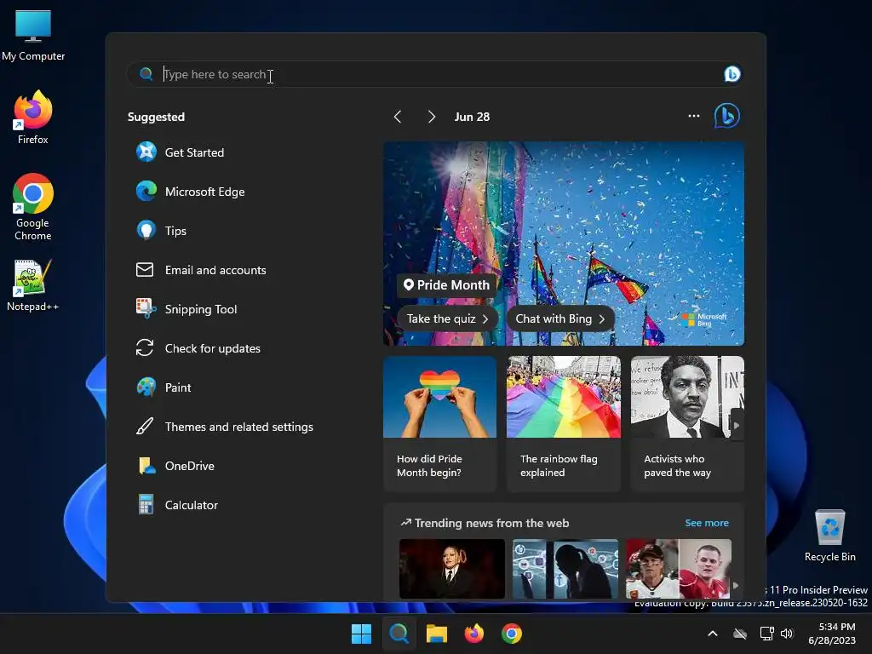The image size is (872, 654).
Task: Click in the Type here to search field
Action: pyautogui.click(x=437, y=74)
